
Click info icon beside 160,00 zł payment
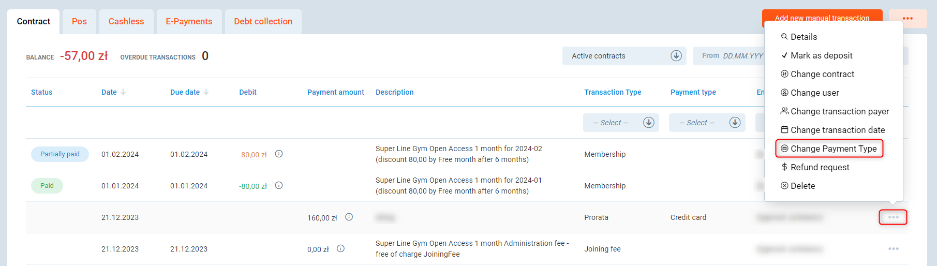coord(349,217)
